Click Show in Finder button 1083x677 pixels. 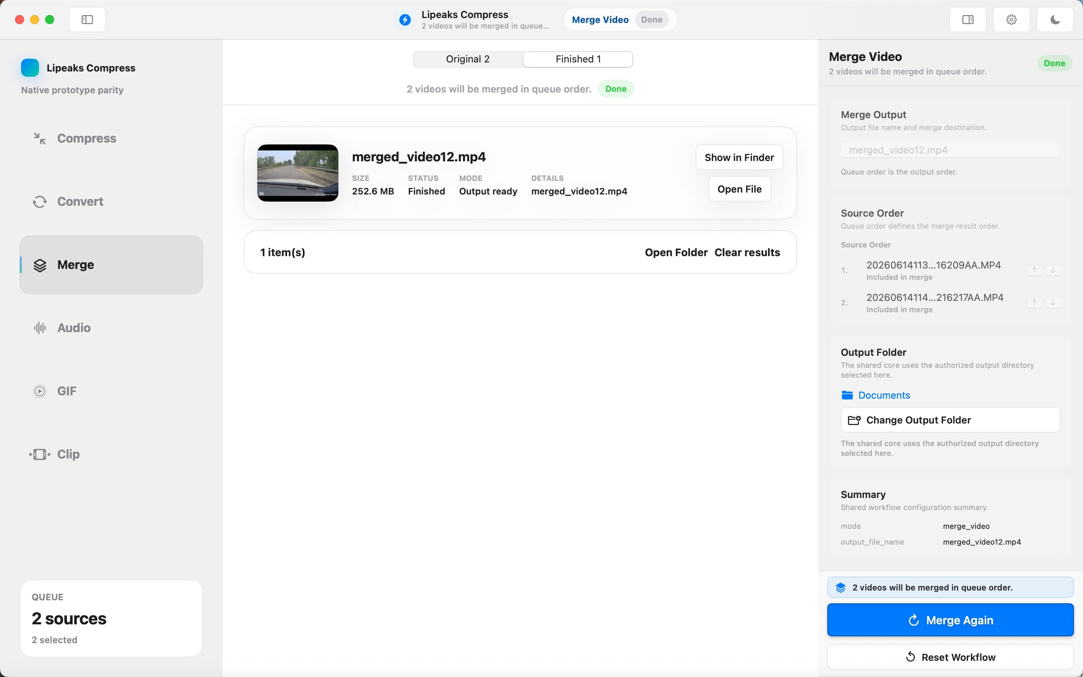[x=739, y=157]
